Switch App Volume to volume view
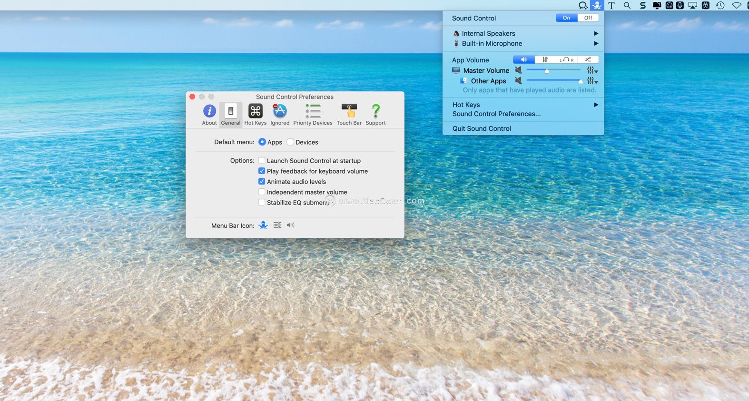749x401 pixels. [x=523, y=59]
